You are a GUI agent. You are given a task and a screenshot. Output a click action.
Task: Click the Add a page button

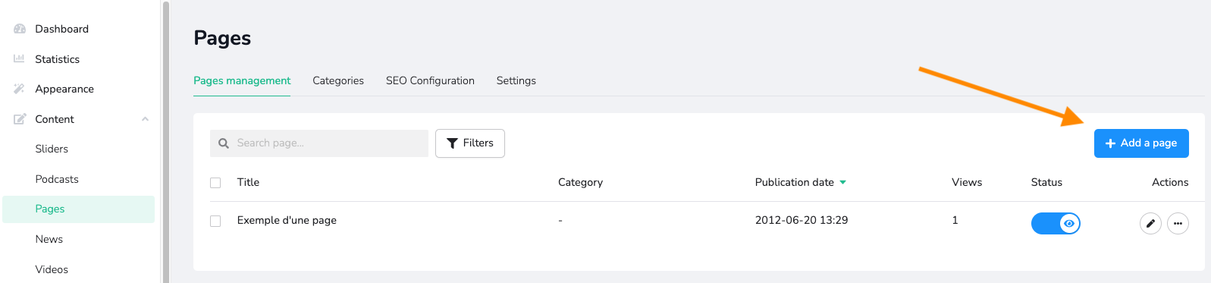pos(1141,143)
